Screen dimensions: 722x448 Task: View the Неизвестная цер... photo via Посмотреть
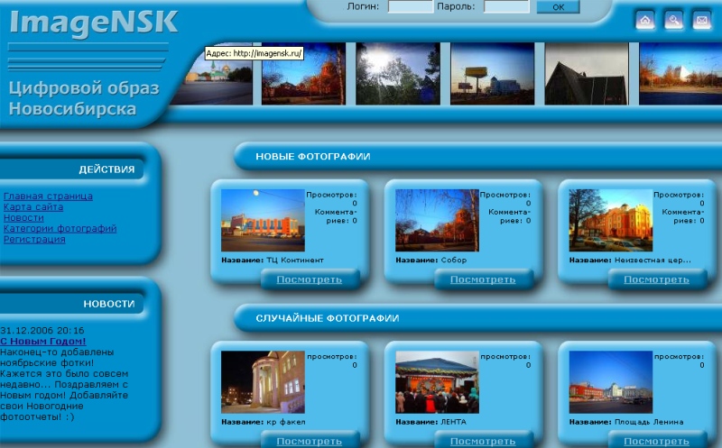[656, 279]
